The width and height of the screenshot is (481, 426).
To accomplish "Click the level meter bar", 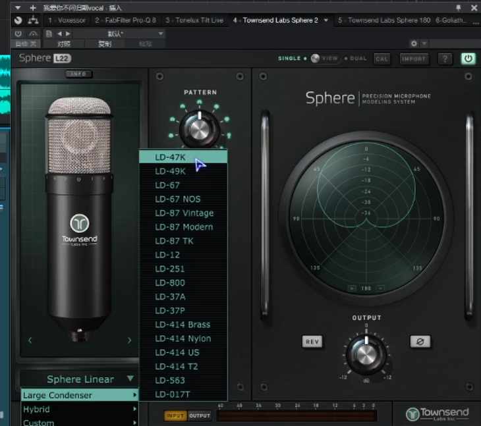I will point(297,415).
